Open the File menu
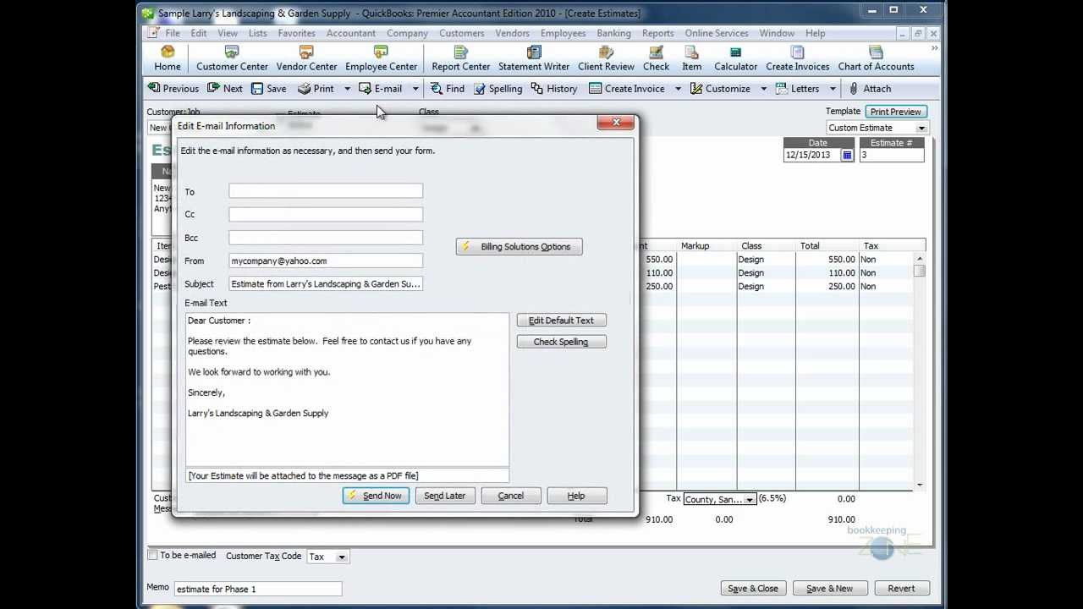The width and height of the screenshot is (1083, 609). pos(173,33)
